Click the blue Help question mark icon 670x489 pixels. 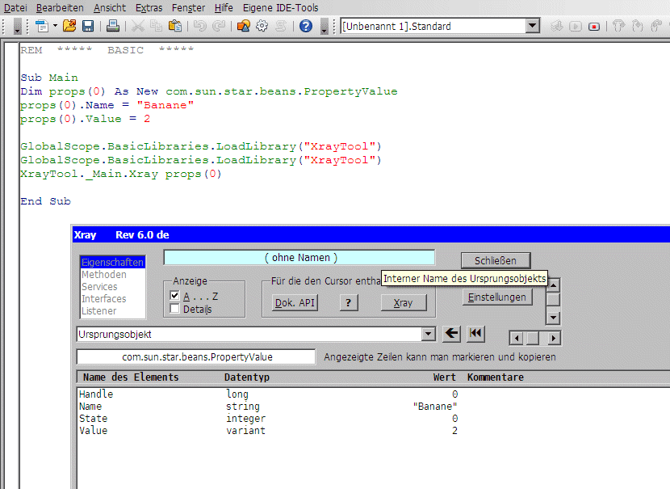tap(306, 26)
